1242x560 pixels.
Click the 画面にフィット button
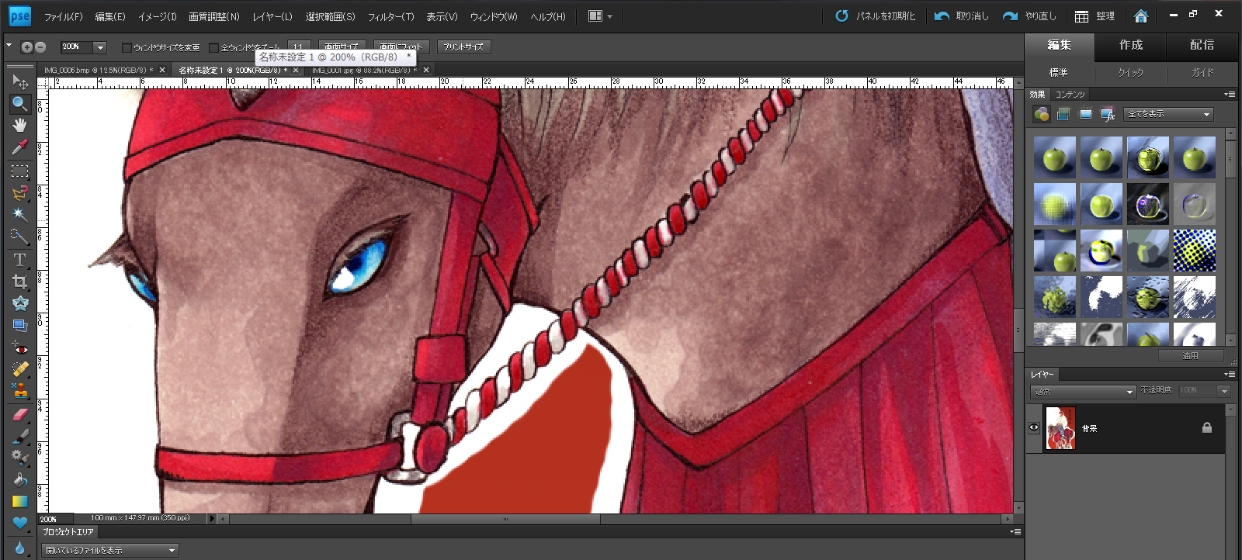(x=401, y=47)
